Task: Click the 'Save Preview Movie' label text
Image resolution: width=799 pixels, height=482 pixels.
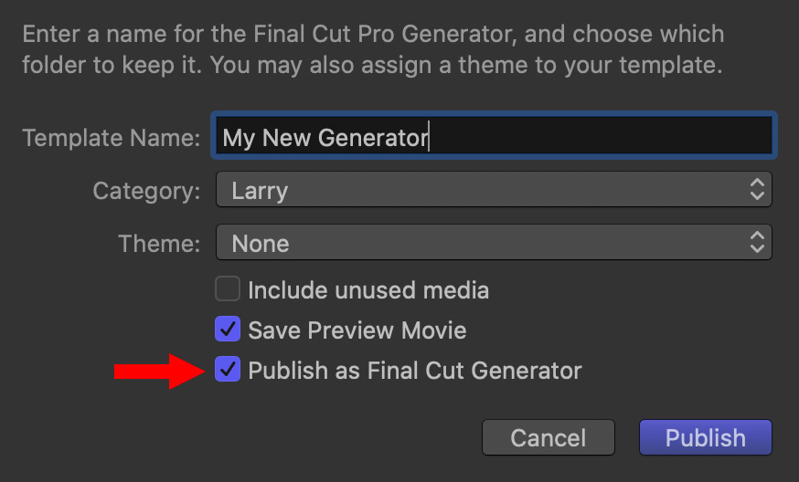Action: pos(357,330)
